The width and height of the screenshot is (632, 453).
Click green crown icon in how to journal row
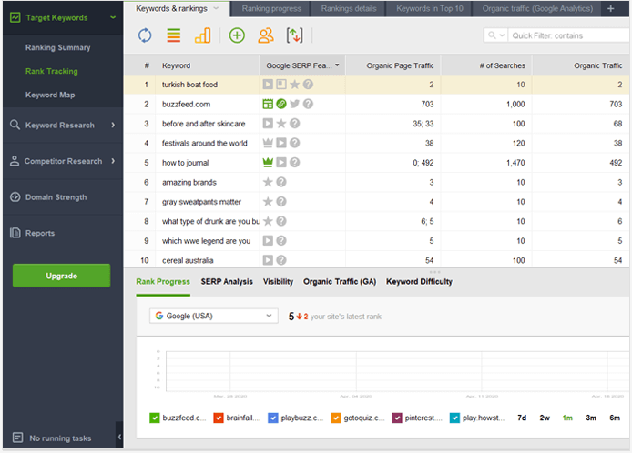coord(268,162)
